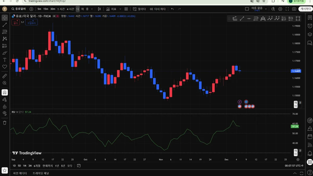The height and width of the screenshot is (176, 313).
Task: Click the text annotation tool
Action: 5,60
